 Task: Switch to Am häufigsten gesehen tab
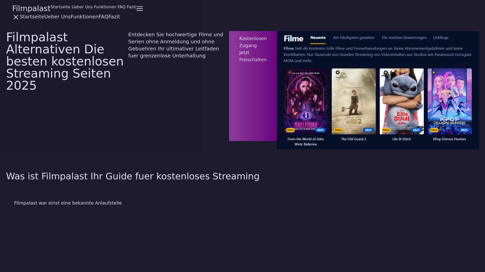tap(354, 38)
